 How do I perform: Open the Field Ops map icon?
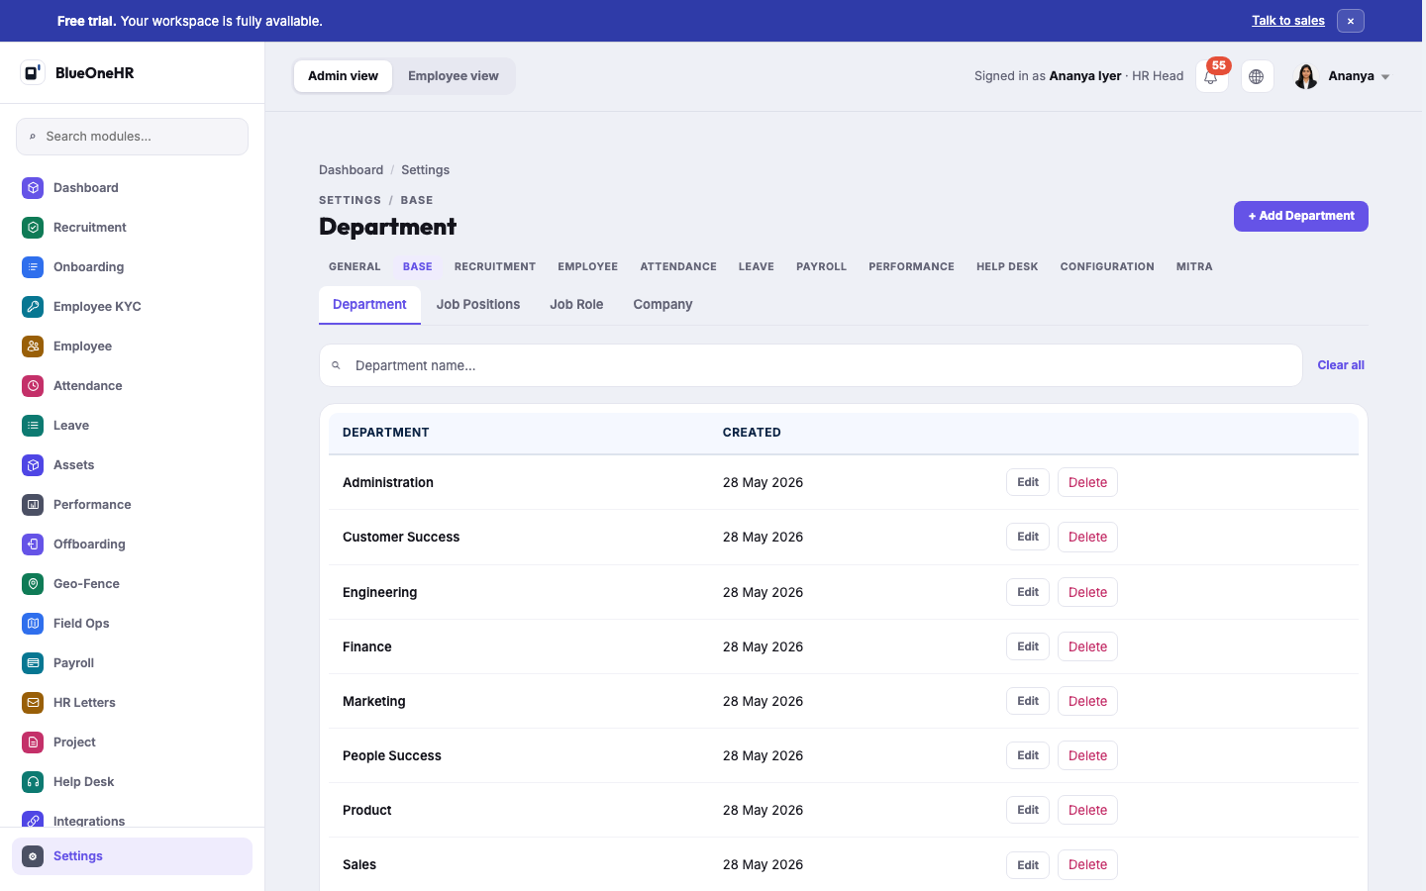(33, 623)
